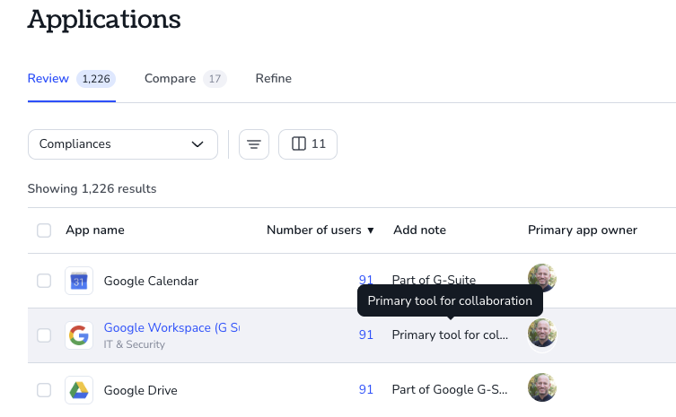The width and height of the screenshot is (676, 417).
Task: Open the filter icon button
Action: [x=254, y=144]
